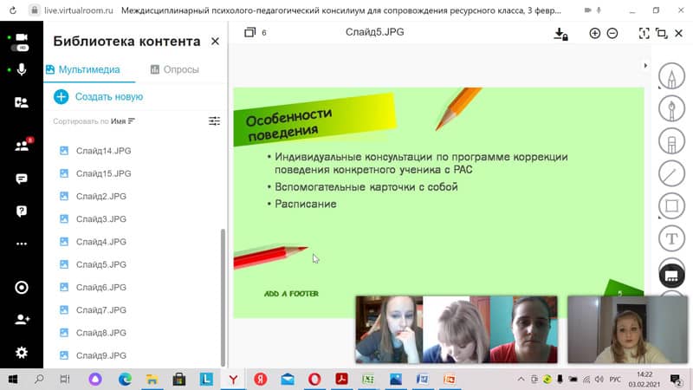
Task: Open taskbar search magnifier
Action: 39,379
